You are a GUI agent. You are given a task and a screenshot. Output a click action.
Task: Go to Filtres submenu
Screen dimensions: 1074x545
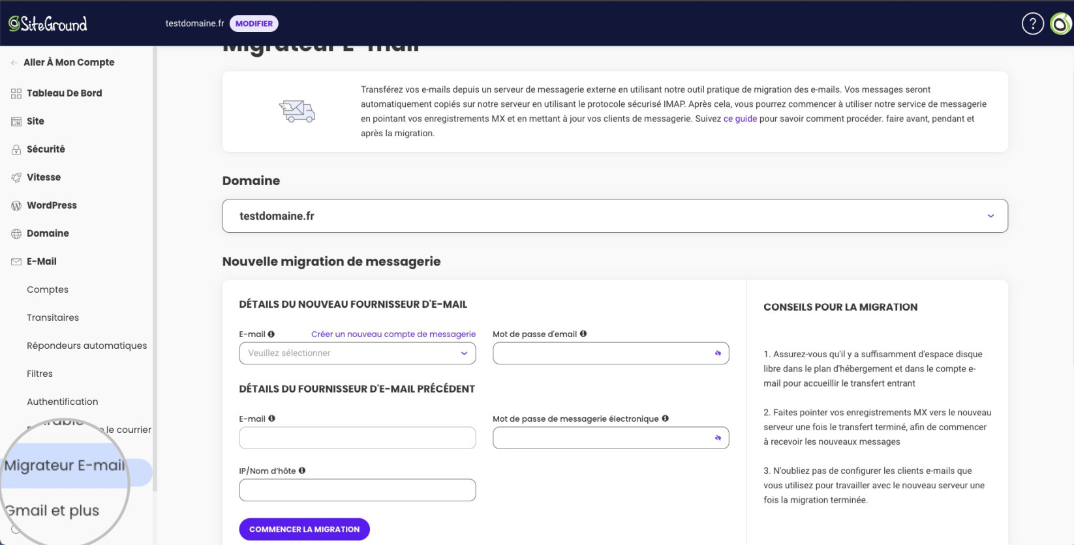click(40, 374)
